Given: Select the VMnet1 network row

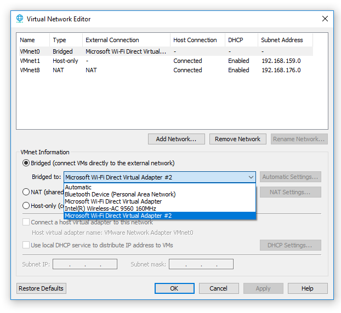Looking at the screenshot, I should (x=166, y=61).
